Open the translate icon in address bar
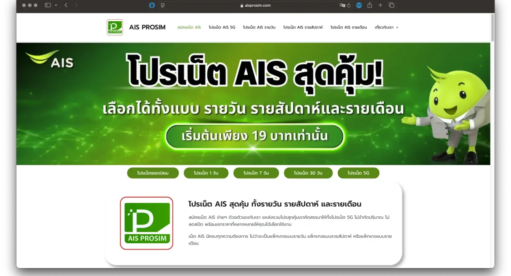Viewport: 511px width, 276px height. [342, 5]
